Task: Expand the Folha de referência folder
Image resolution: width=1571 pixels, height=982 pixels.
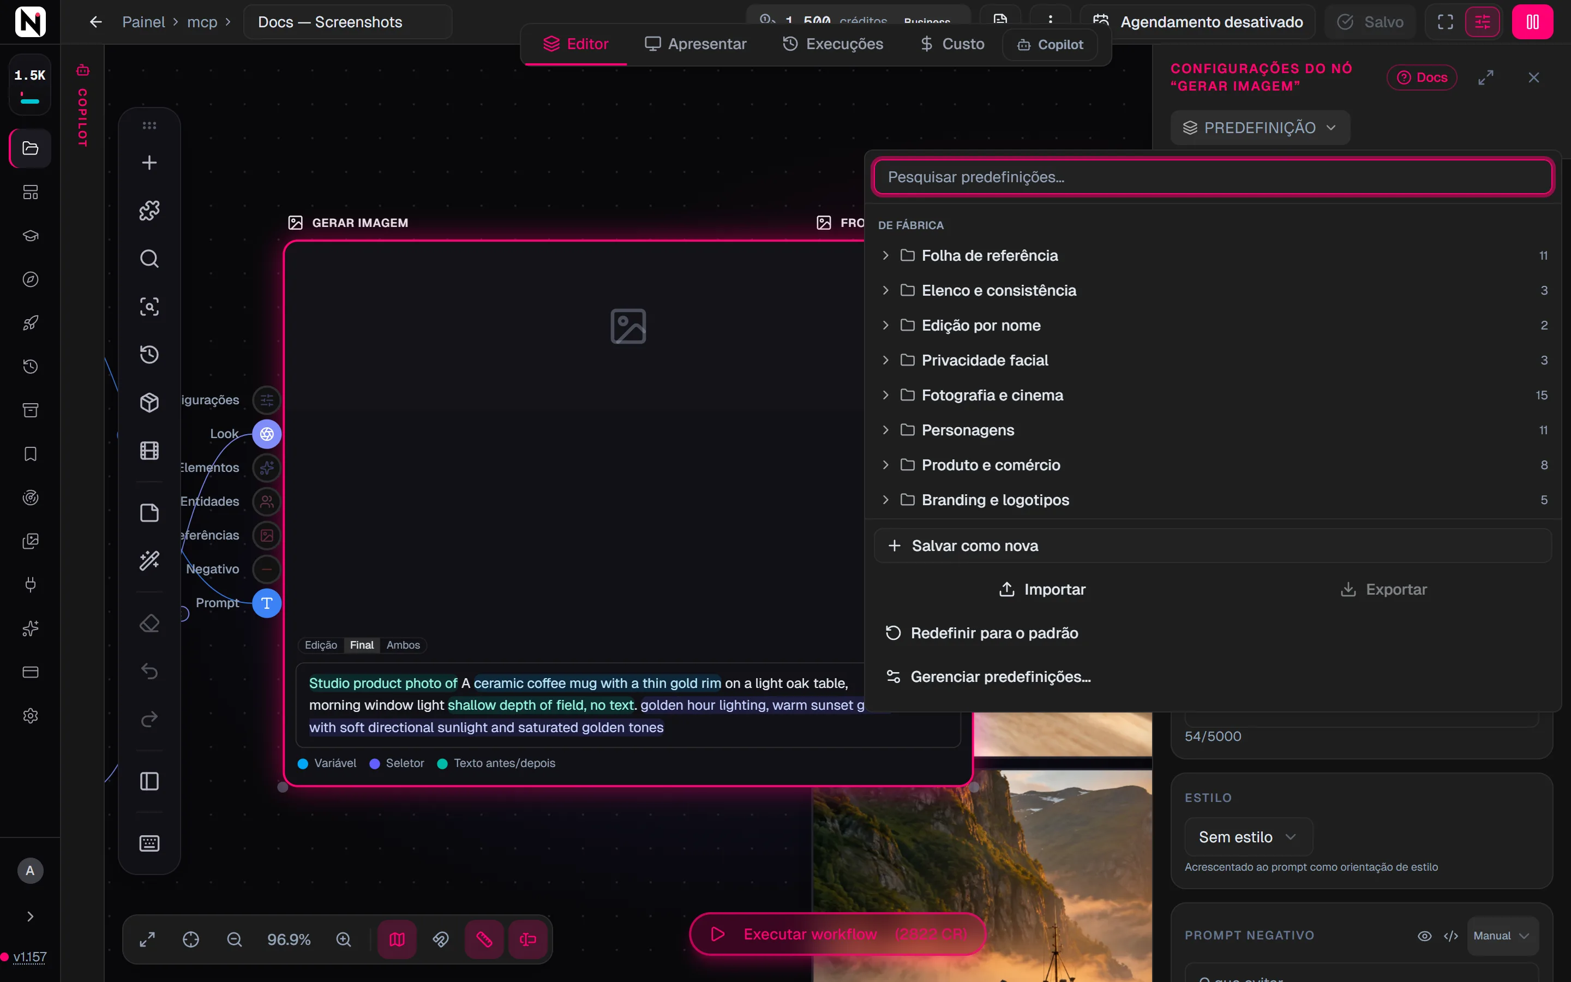Action: [1213, 256]
